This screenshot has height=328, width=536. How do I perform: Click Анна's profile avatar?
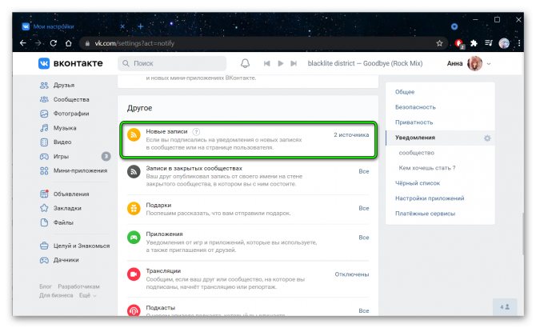pos(475,63)
